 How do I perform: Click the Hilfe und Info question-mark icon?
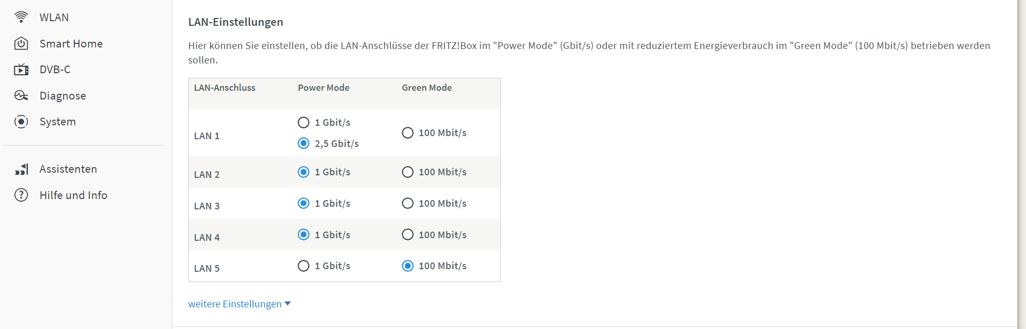(x=21, y=195)
